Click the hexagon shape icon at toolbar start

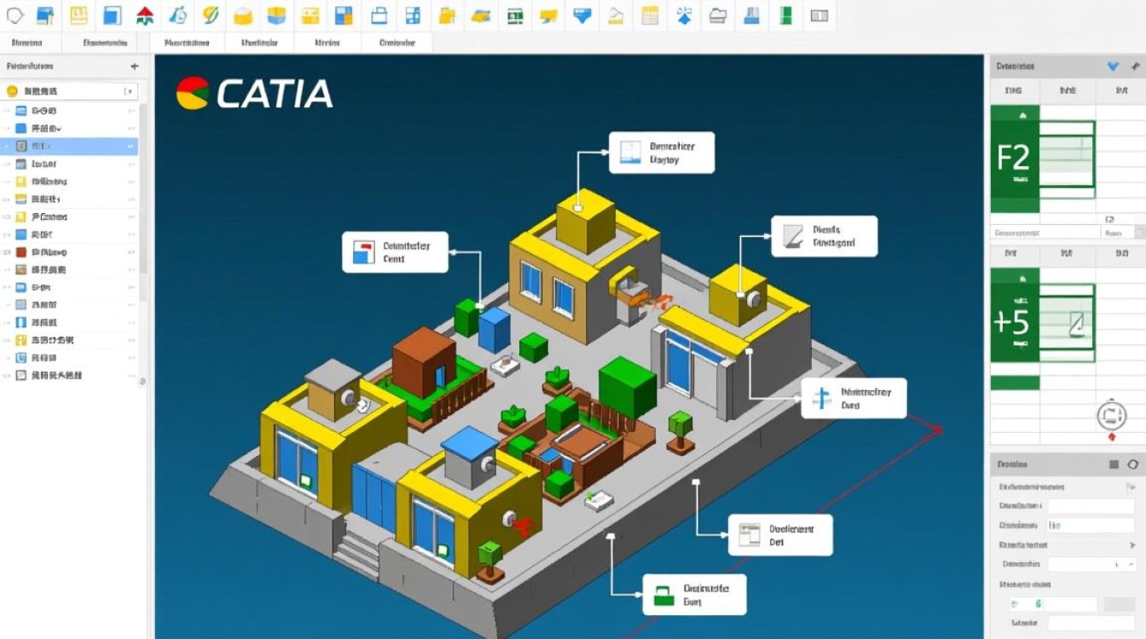pos(14,15)
